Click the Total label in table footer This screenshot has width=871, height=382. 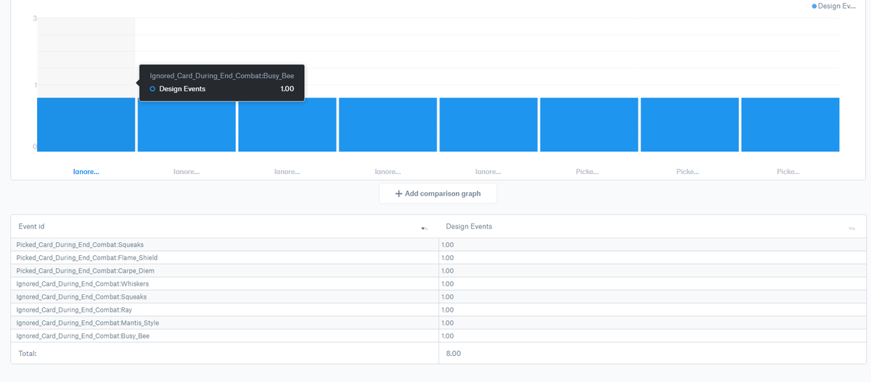point(28,354)
